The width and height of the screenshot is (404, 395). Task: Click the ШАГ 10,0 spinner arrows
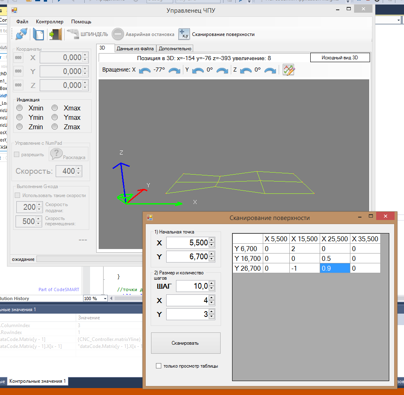pos(212,286)
